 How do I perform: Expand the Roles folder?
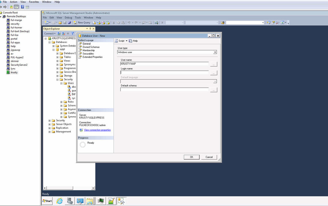click(61, 102)
